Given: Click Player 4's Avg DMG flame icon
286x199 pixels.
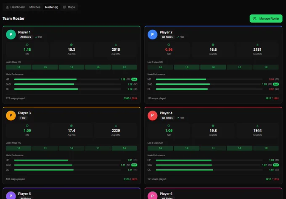Looking at the screenshot, I should click(x=257, y=126).
